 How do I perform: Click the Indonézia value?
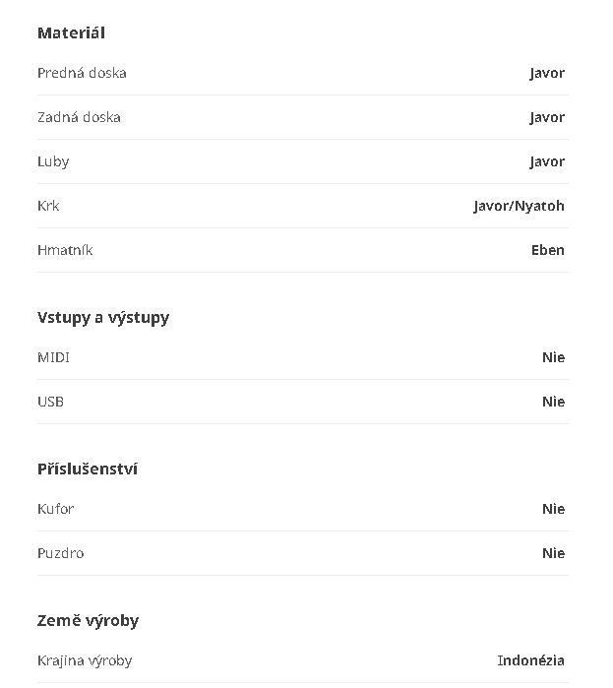tap(530, 660)
